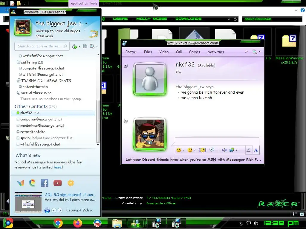Go to previous Escargot Video item
The height and width of the screenshot is (229, 306).
54,210
